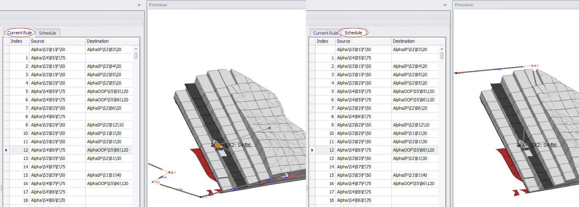Open the right panel's top dropdown arrow
579x207 pixels.
click(x=445, y=5)
